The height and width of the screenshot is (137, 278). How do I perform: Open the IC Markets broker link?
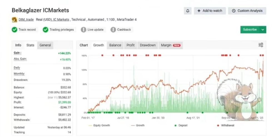tap(61, 20)
